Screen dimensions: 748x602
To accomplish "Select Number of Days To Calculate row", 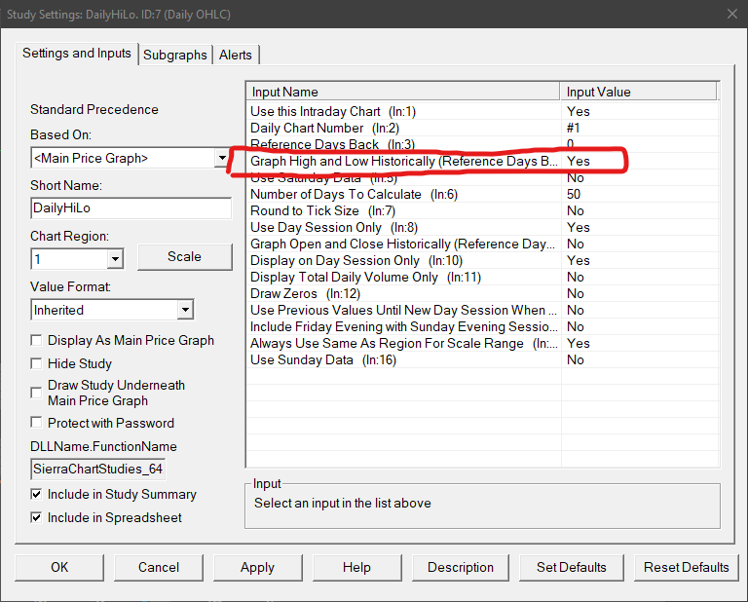I will [x=483, y=194].
